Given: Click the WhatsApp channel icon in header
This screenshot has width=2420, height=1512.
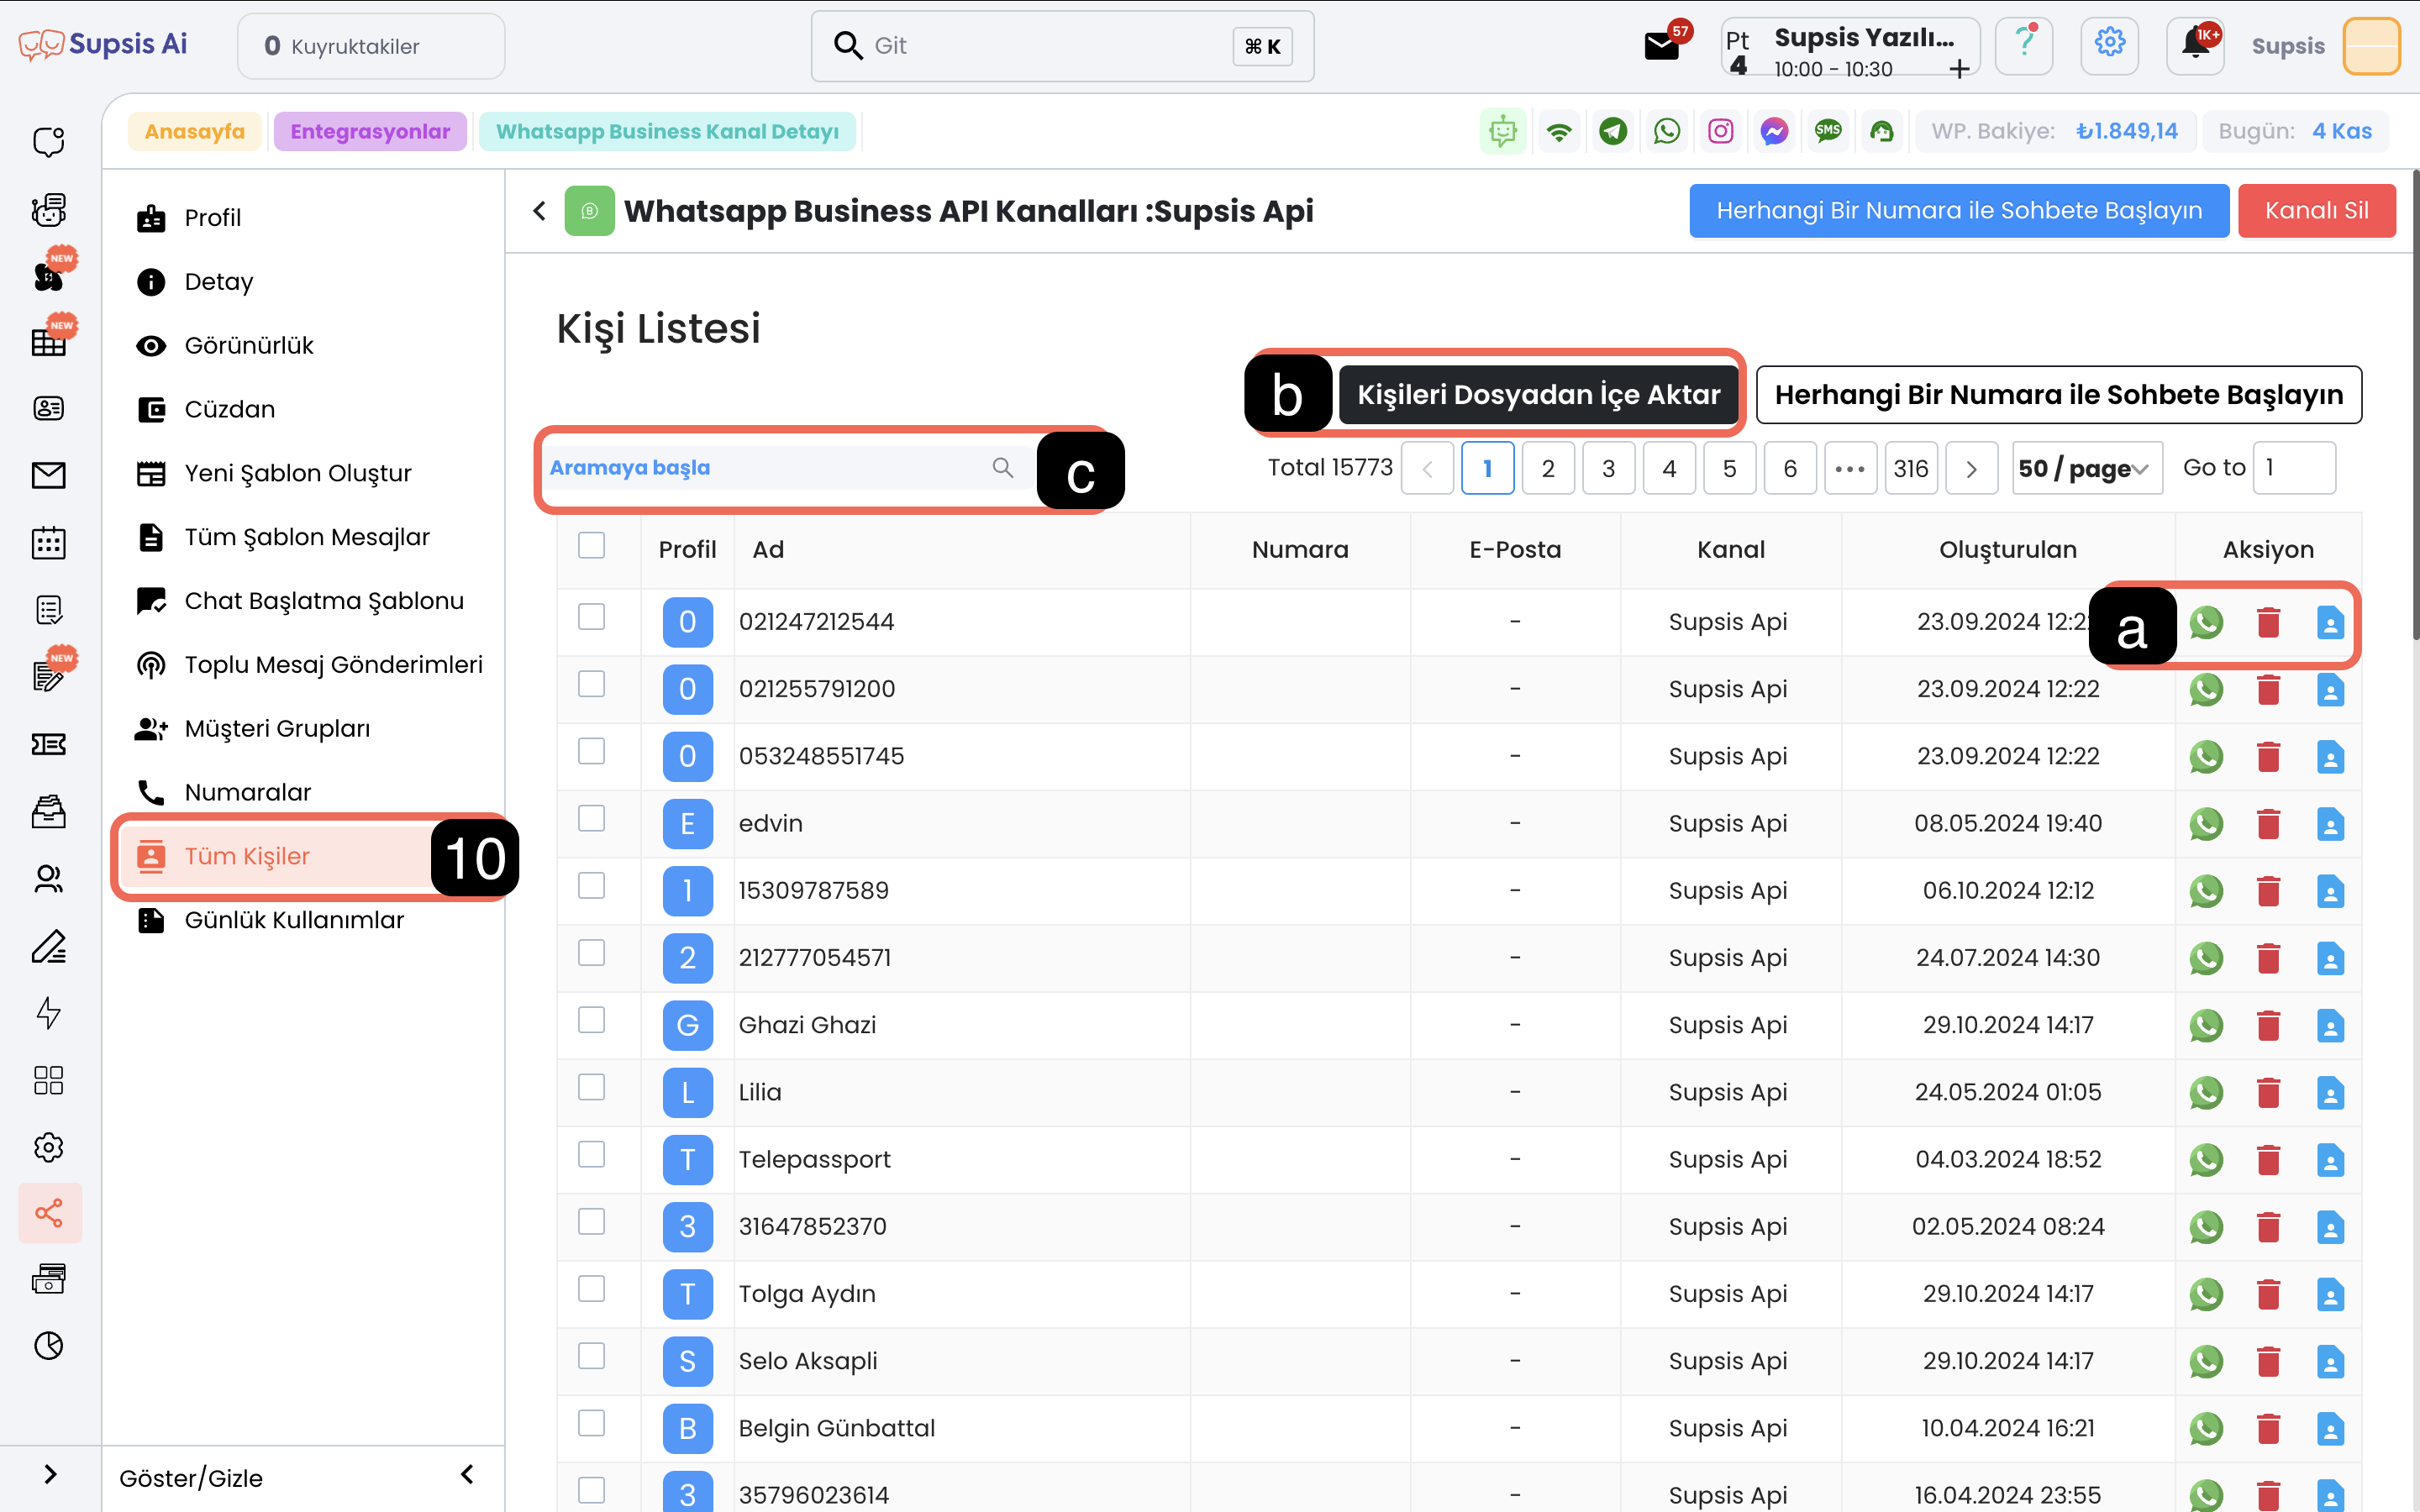Looking at the screenshot, I should click(x=1667, y=131).
